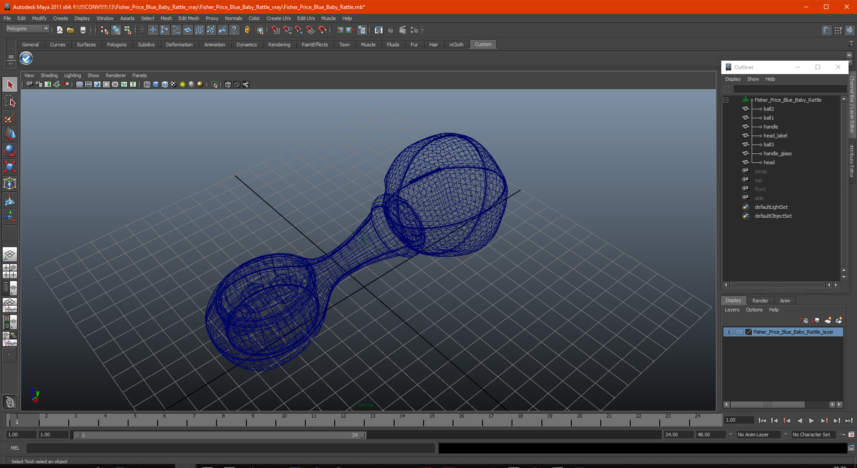Open the IPR render icon

click(x=403, y=30)
